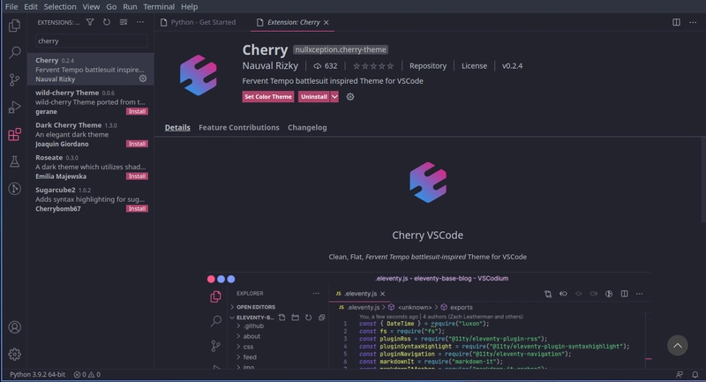706x382 pixels.
Task: Open the Run and Debug view
Action: pyautogui.click(x=14, y=107)
